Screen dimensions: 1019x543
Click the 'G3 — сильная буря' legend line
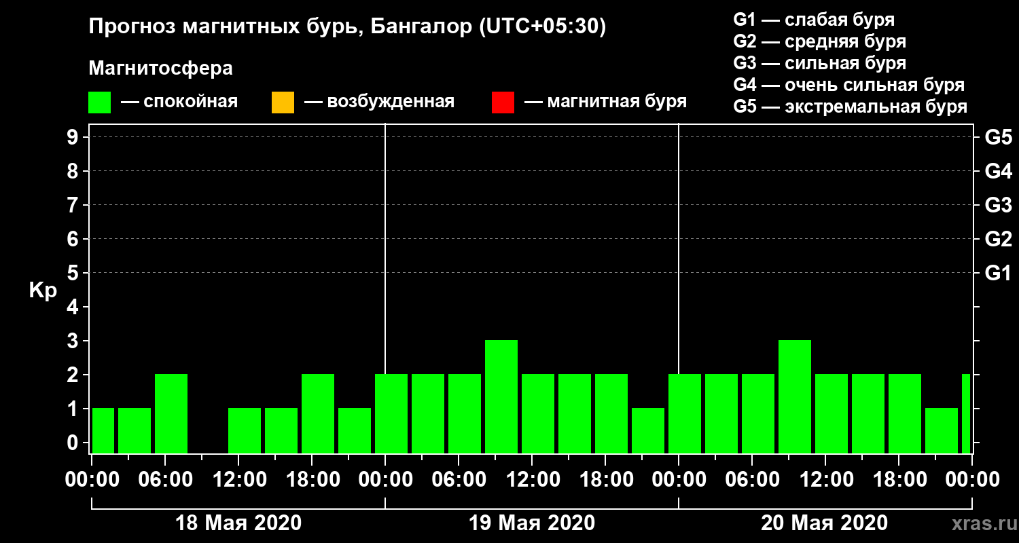820,63
